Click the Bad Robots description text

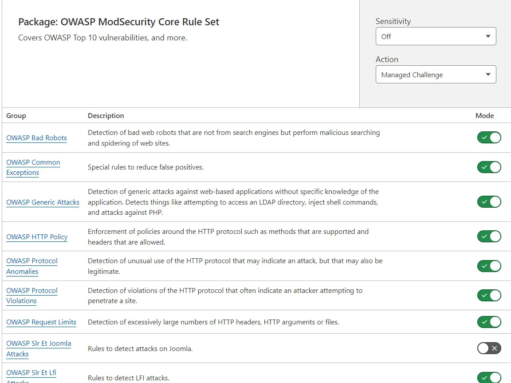click(234, 138)
